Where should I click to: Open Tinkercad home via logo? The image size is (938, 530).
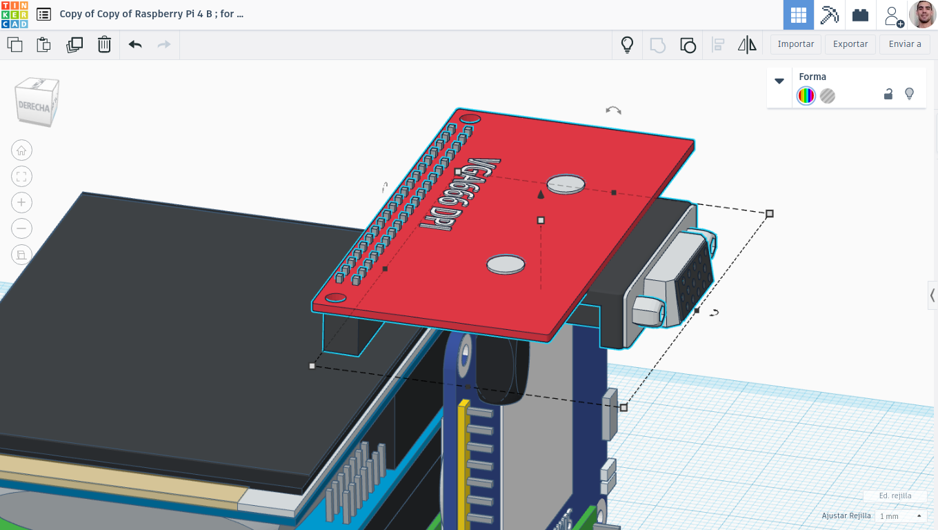[x=14, y=14]
